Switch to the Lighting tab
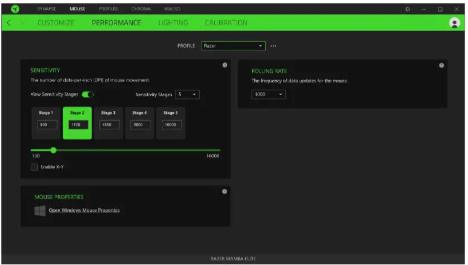The image size is (468, 265). click(x=173, y=23)
